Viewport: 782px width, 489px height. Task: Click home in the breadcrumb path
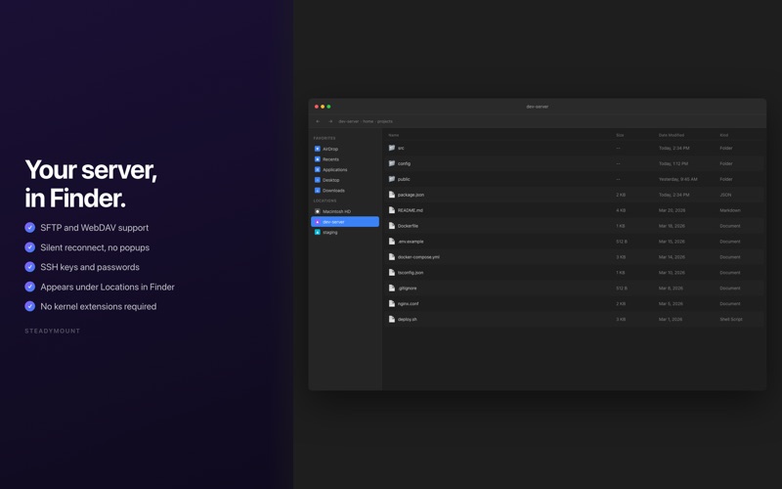(369, 121)
